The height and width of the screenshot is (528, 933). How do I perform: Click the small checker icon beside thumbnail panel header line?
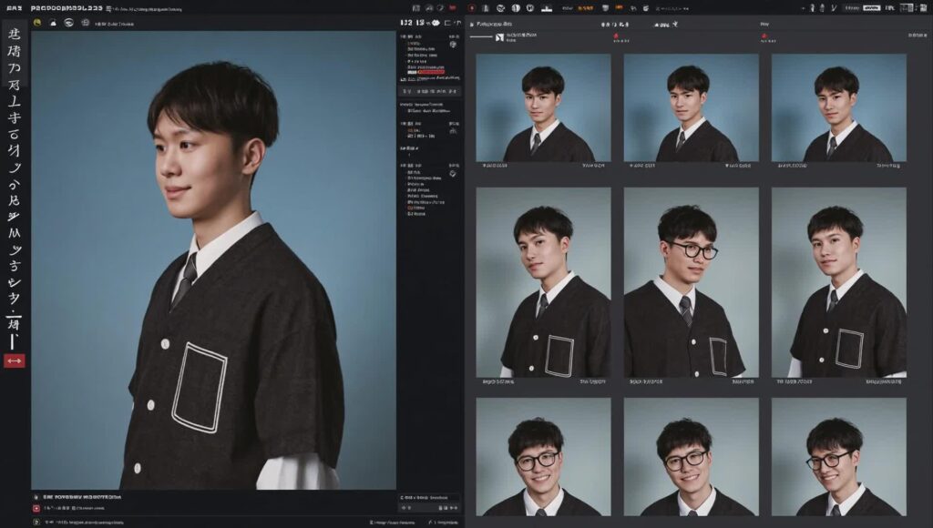(500, 37)
